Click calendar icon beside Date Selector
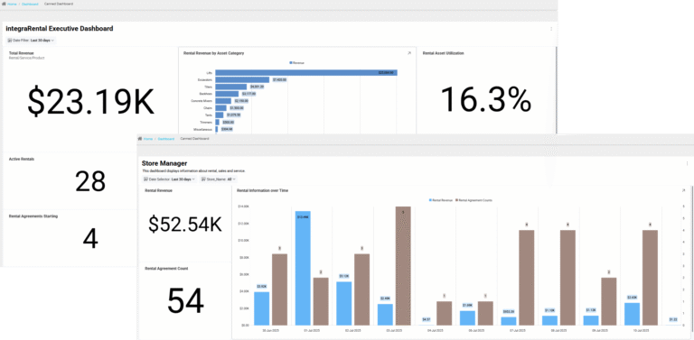This screenshot has height=340, width=694. 146,179
